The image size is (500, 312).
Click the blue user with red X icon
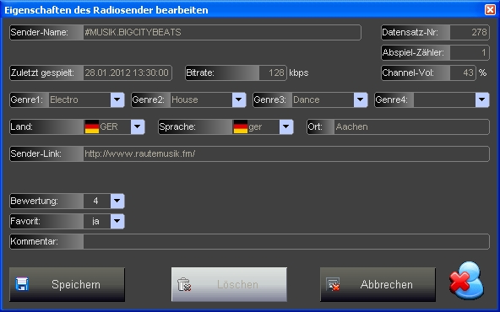(466, 281)
